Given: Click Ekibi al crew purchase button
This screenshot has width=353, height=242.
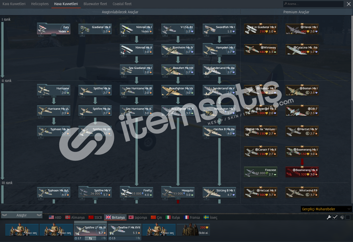Looking at the screenshot, I should (x=193, y=230).
